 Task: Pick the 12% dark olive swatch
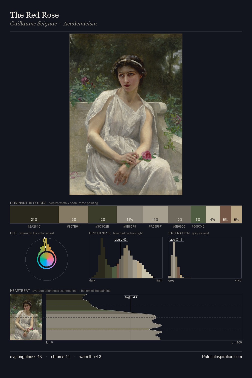click(x=102, y=214)
